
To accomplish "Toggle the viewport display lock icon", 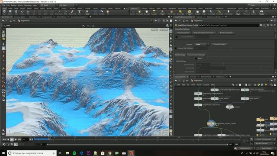I will click(x=171, y=39).
